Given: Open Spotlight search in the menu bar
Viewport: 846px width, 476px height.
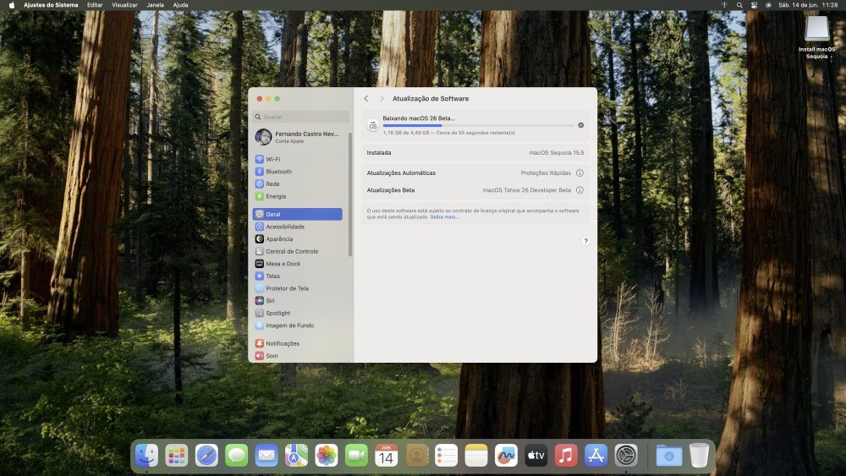Looking at the screenshot, I should 739,5.
